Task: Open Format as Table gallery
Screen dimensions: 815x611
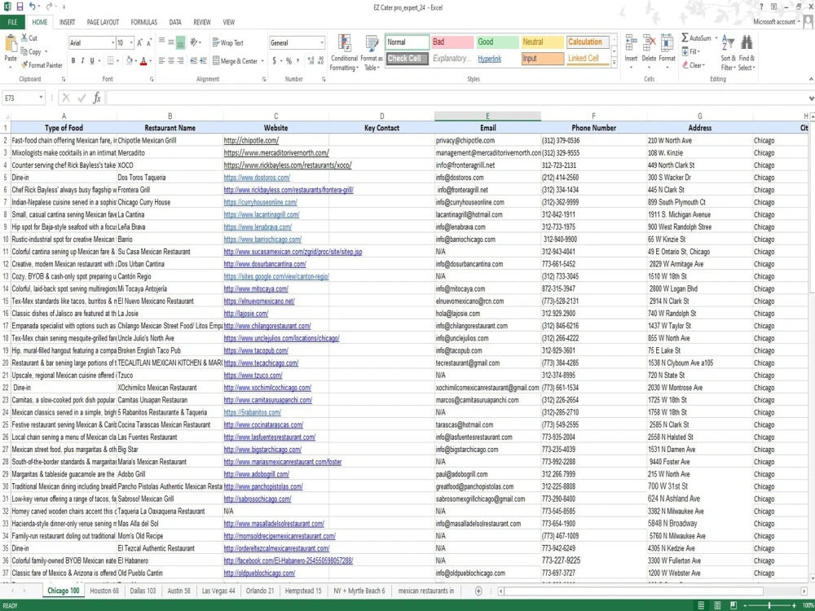Action: [372, 53]
